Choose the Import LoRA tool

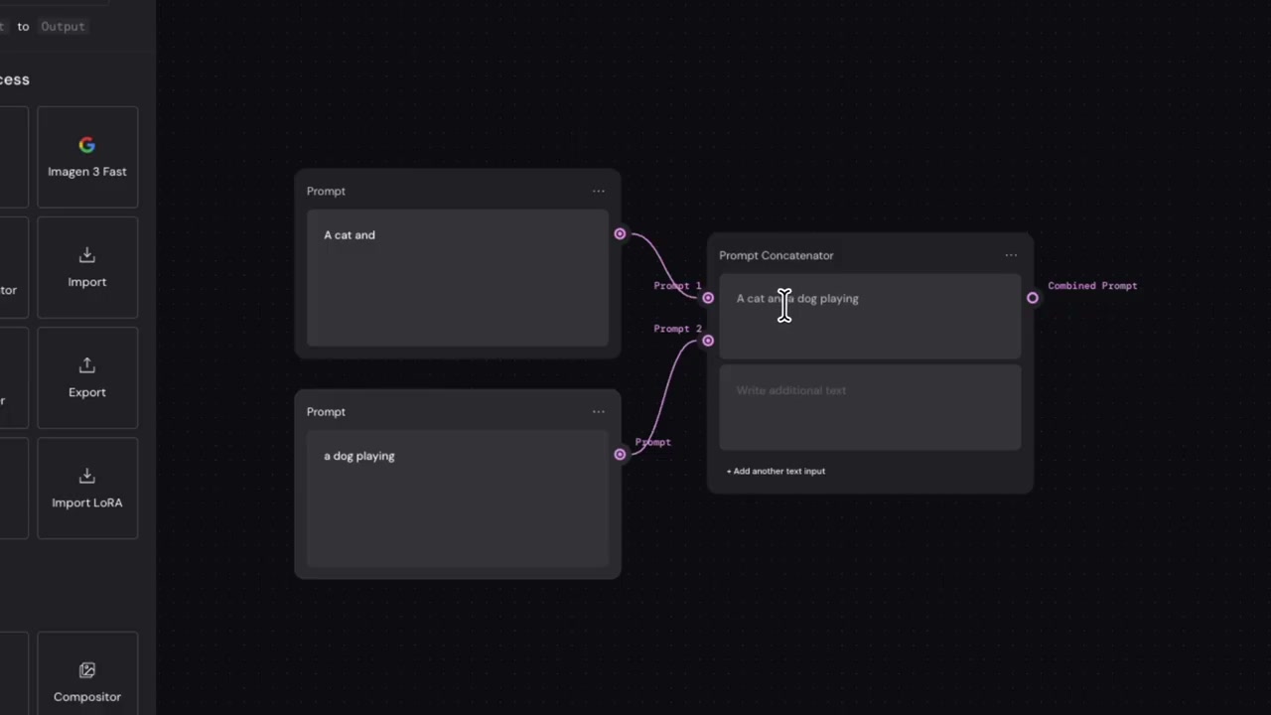click(x=87, y=489)
